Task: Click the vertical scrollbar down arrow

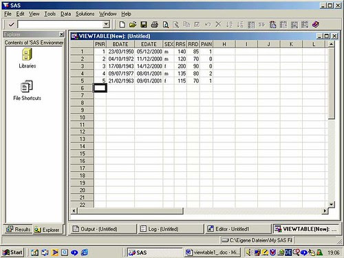Action: coord(331,204)
